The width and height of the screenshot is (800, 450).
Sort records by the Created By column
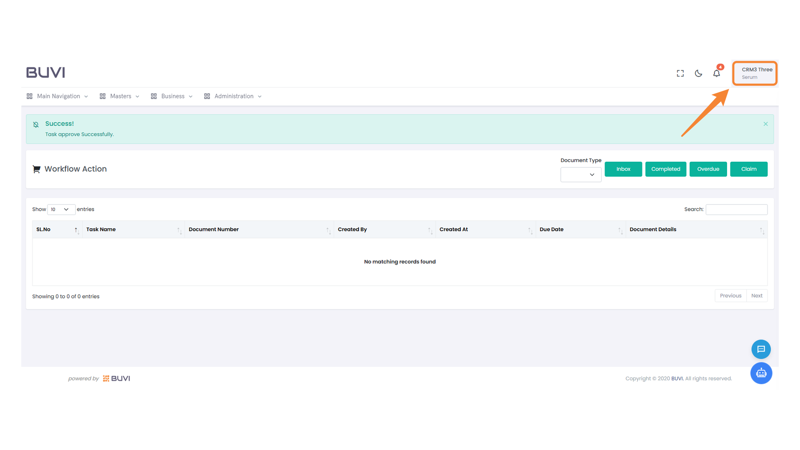point(430,229)
